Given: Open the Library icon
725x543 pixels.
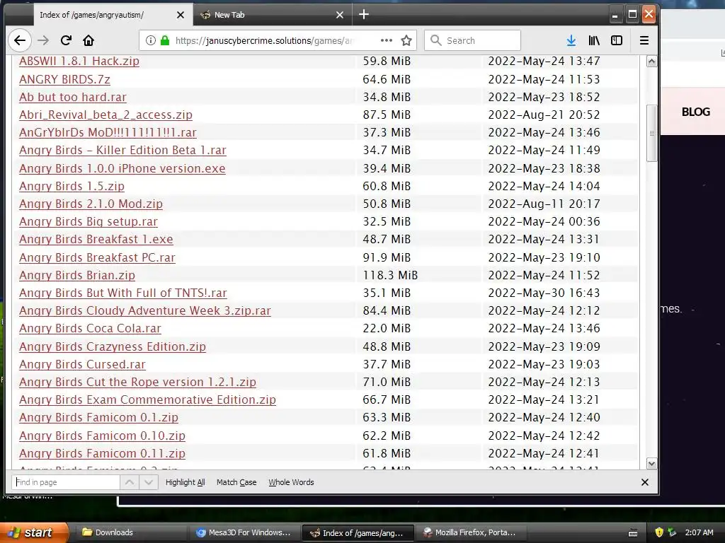Looking at the screenshot, I should [594, 40].
